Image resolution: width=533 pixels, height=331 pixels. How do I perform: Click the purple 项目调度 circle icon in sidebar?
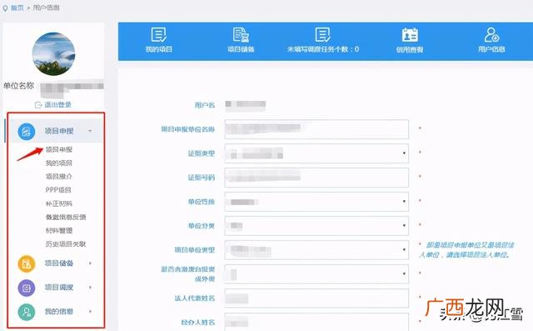coord(27,288)
